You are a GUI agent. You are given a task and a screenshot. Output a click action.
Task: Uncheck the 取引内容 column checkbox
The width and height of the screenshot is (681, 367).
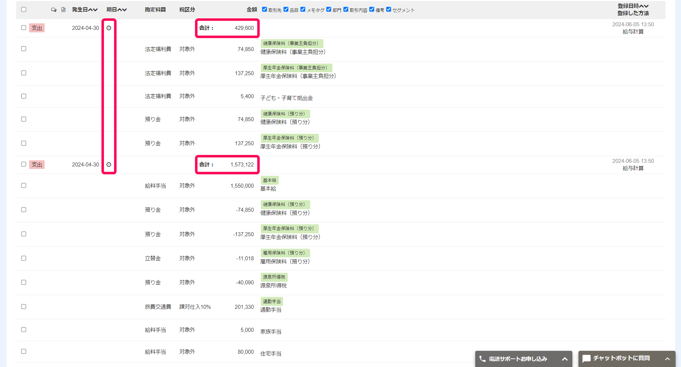click(346, 9)
